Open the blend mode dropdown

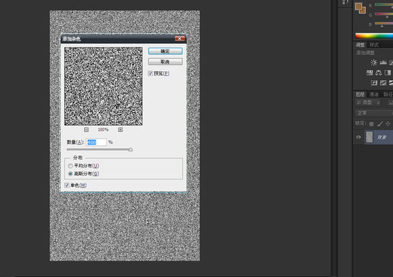(374, 113)
